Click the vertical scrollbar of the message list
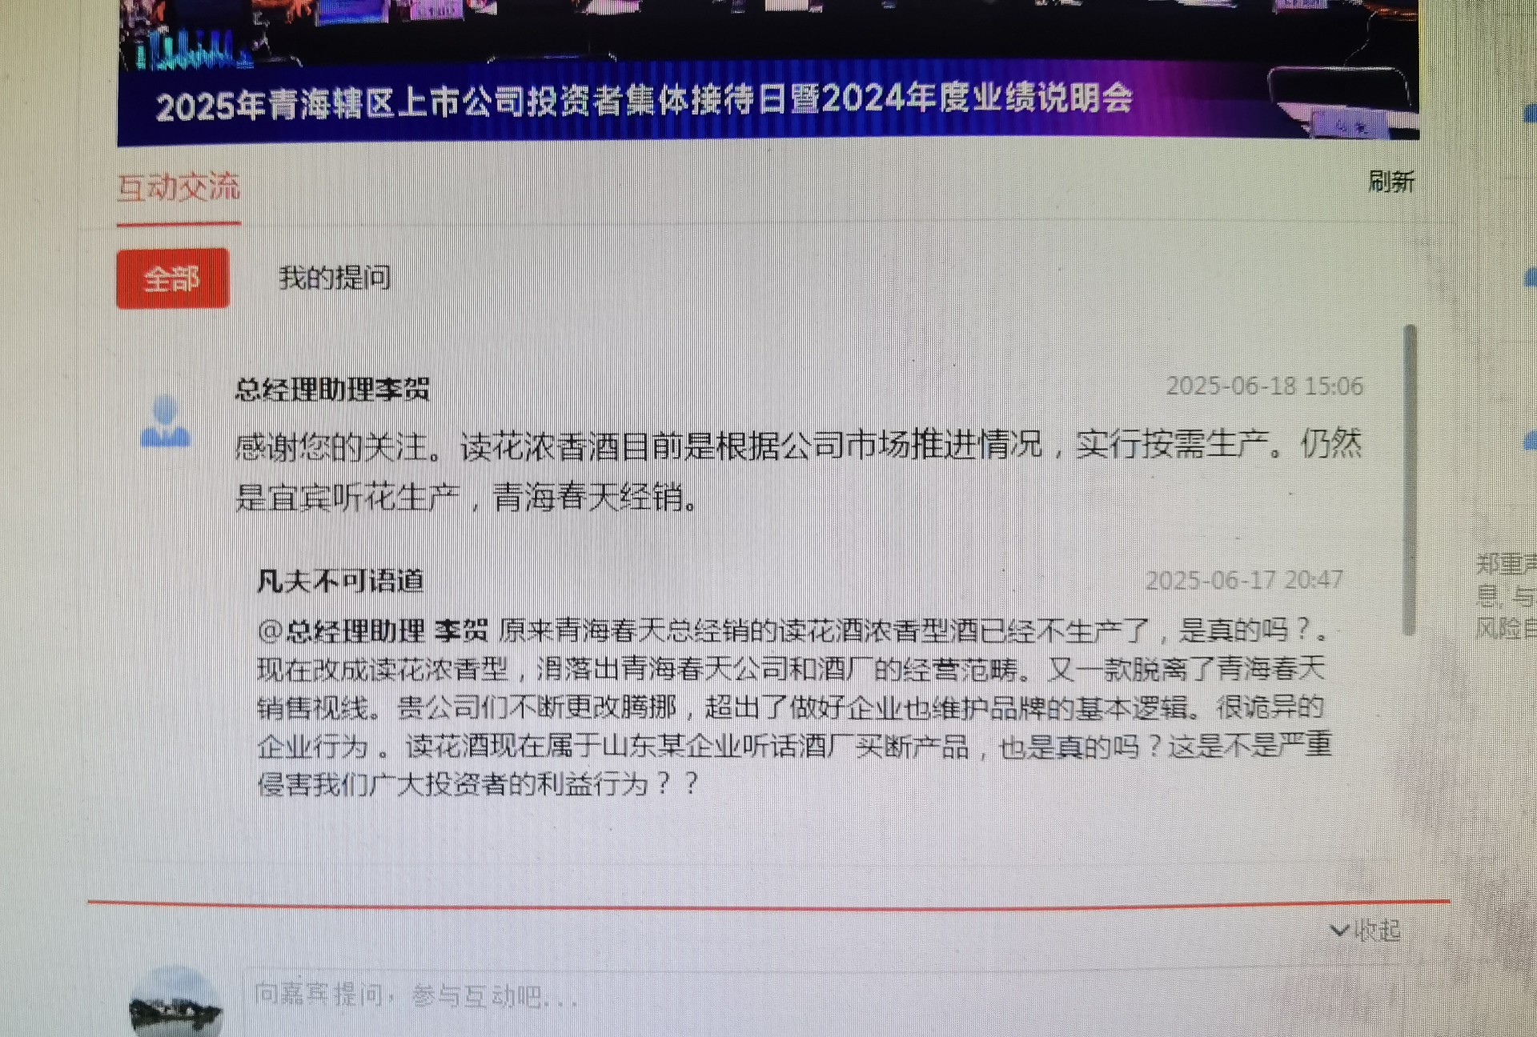1537x1037 pixels. coord(1410,480)
